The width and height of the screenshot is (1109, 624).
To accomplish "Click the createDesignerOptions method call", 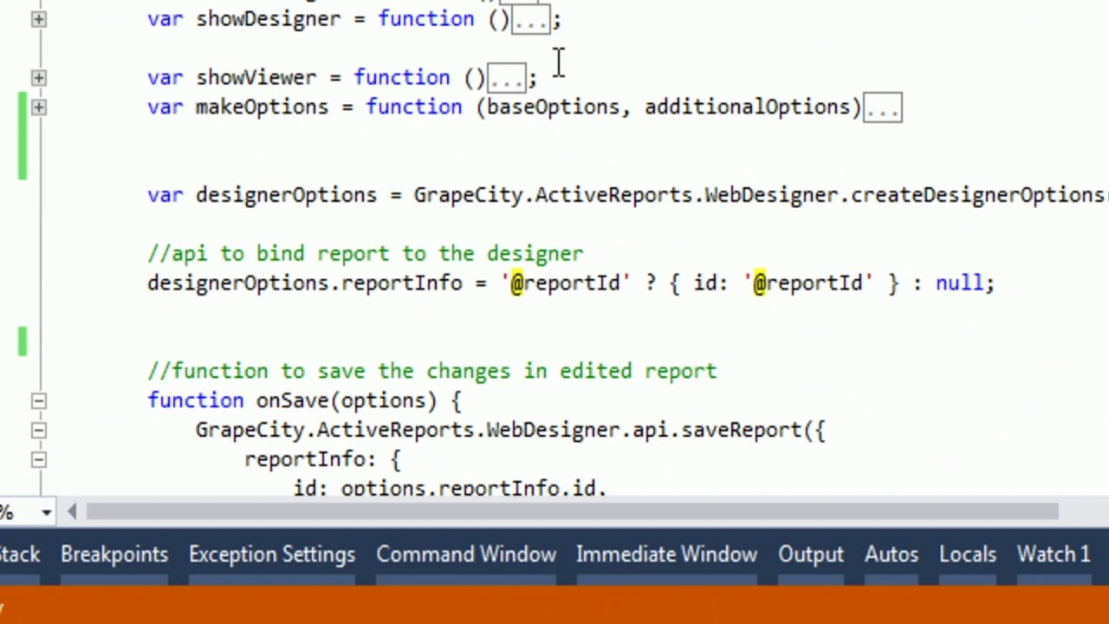I will tap(979, 195).
